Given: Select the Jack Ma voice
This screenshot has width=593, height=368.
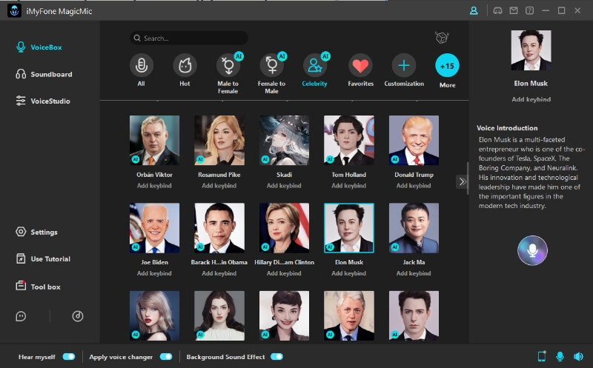Looking at the screenshot, I should pyautogui.click(x=414, y=228).
